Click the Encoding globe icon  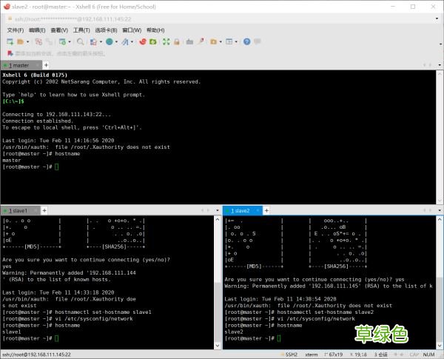pos(110,42)
